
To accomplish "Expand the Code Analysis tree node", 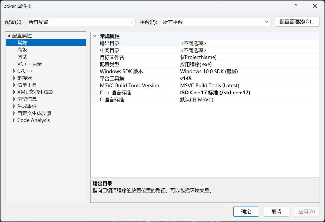I will [14, 120].
